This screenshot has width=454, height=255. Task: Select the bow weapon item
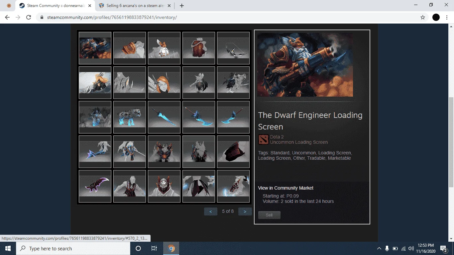[233, 48]
